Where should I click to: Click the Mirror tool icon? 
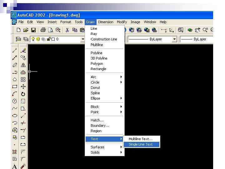(x=23, y=65)
